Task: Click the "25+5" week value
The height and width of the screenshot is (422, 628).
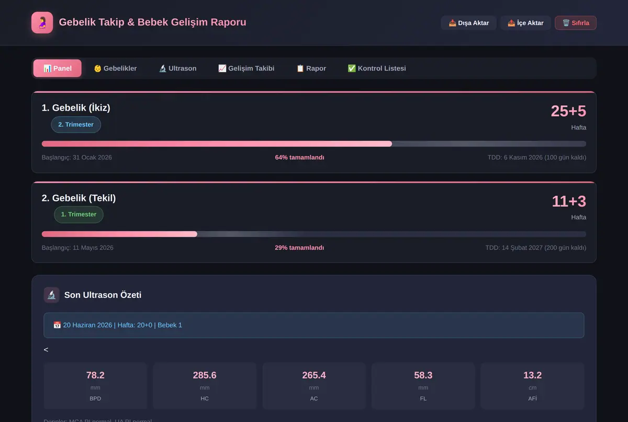Action: pos(568,111)
